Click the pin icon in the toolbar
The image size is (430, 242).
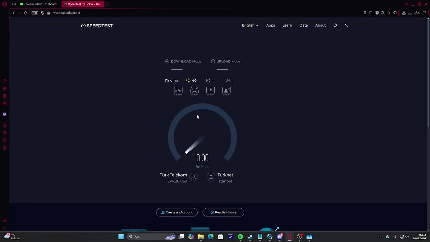click(x=365, y=13)
